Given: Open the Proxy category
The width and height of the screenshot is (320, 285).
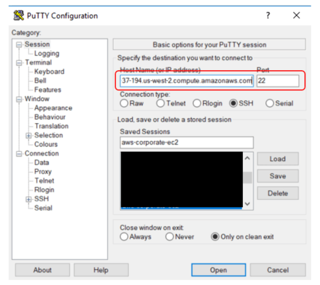Looking at the screenshot, I should click(43, 172).
